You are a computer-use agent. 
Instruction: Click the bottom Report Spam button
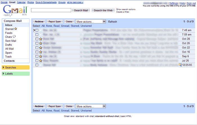[55, 106]
